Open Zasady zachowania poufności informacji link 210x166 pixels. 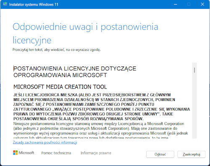tap(45, 142)
